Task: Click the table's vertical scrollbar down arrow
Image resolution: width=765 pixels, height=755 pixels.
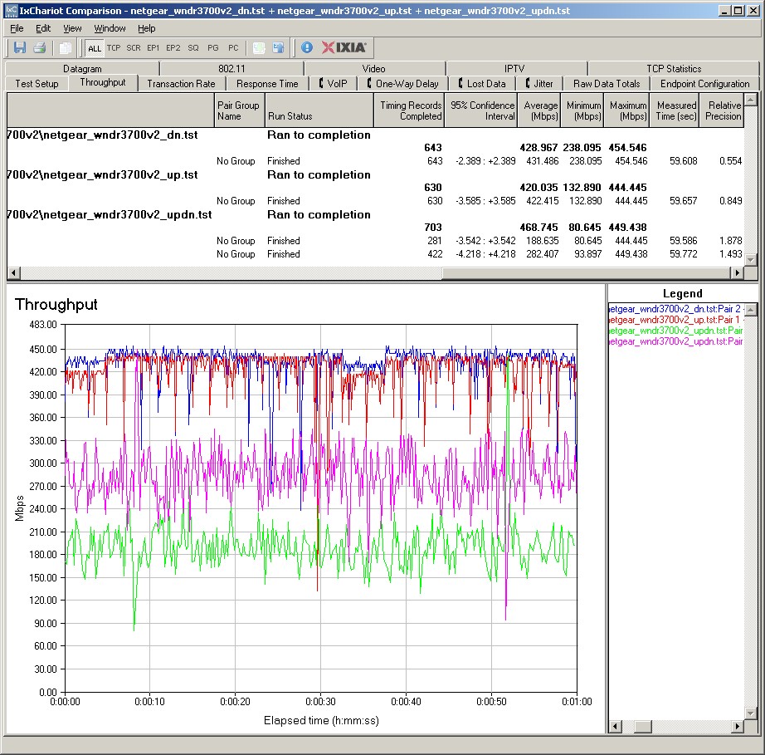Action: click(x=750, y=261)
